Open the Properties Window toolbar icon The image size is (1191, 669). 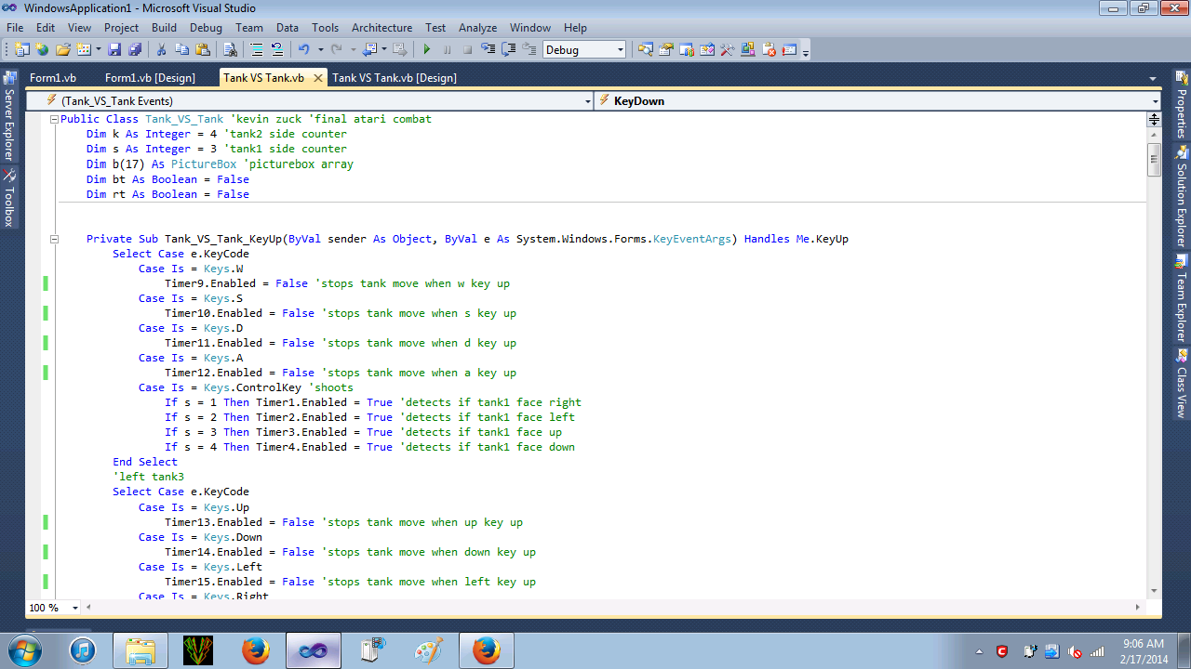pyautogui.click(x=666, y=49)
